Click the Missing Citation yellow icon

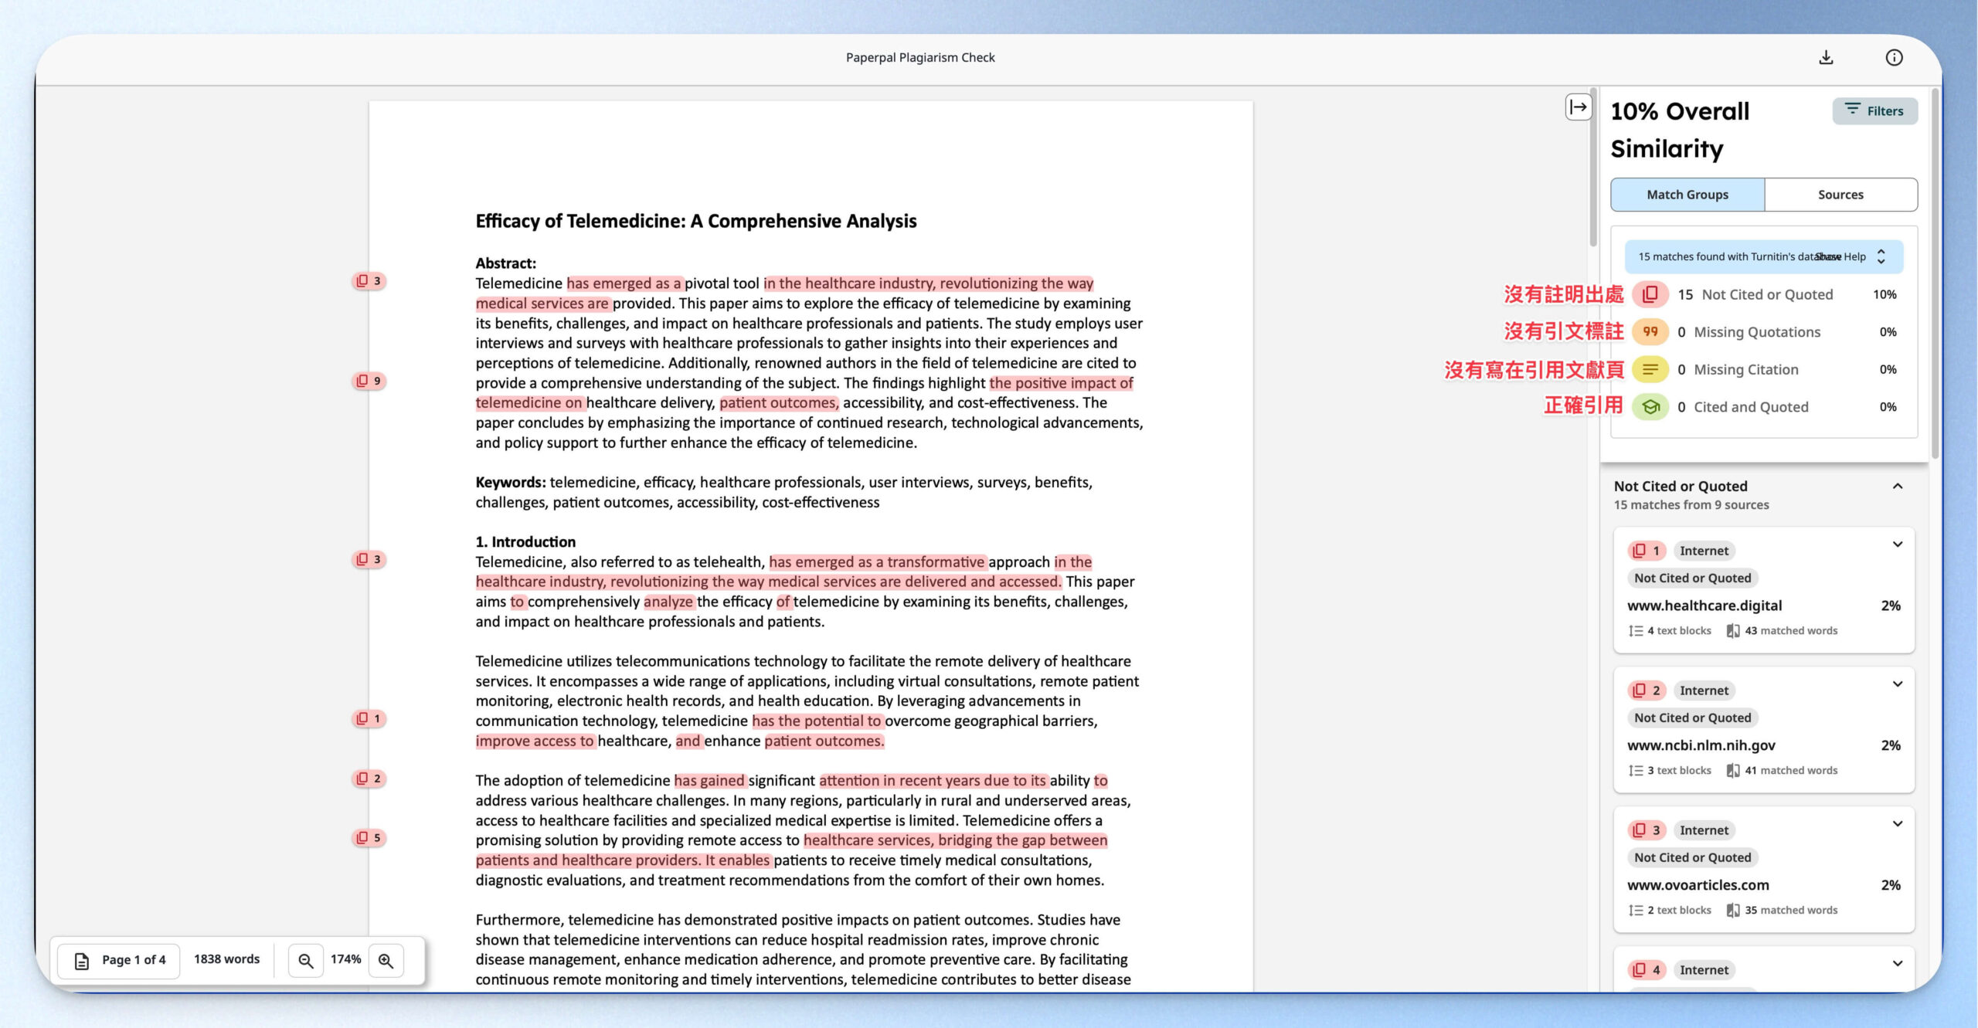[1650, 369]
